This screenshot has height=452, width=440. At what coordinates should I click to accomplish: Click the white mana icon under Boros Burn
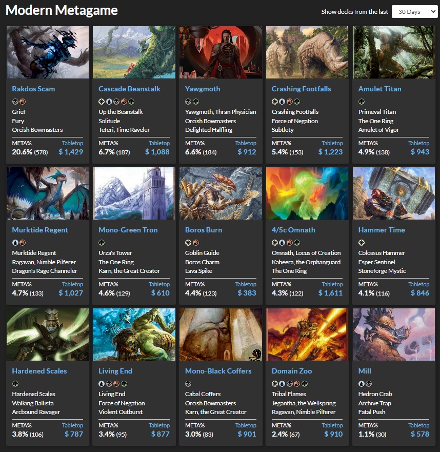coord(188,243)
